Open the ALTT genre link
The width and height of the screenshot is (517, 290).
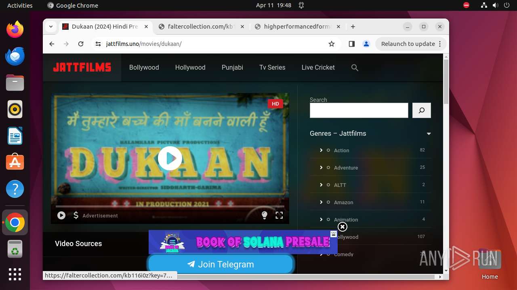tap(340, 185)
